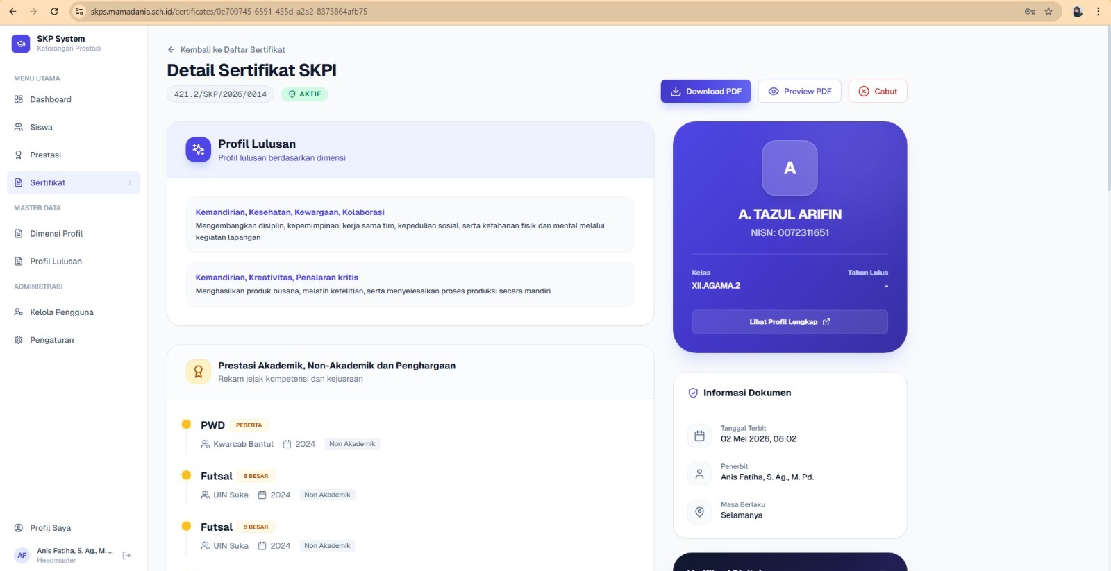This screenshot has height=571, width=1111.
Task: Open Dashboard from the sidebar
Action: (74, 99)
